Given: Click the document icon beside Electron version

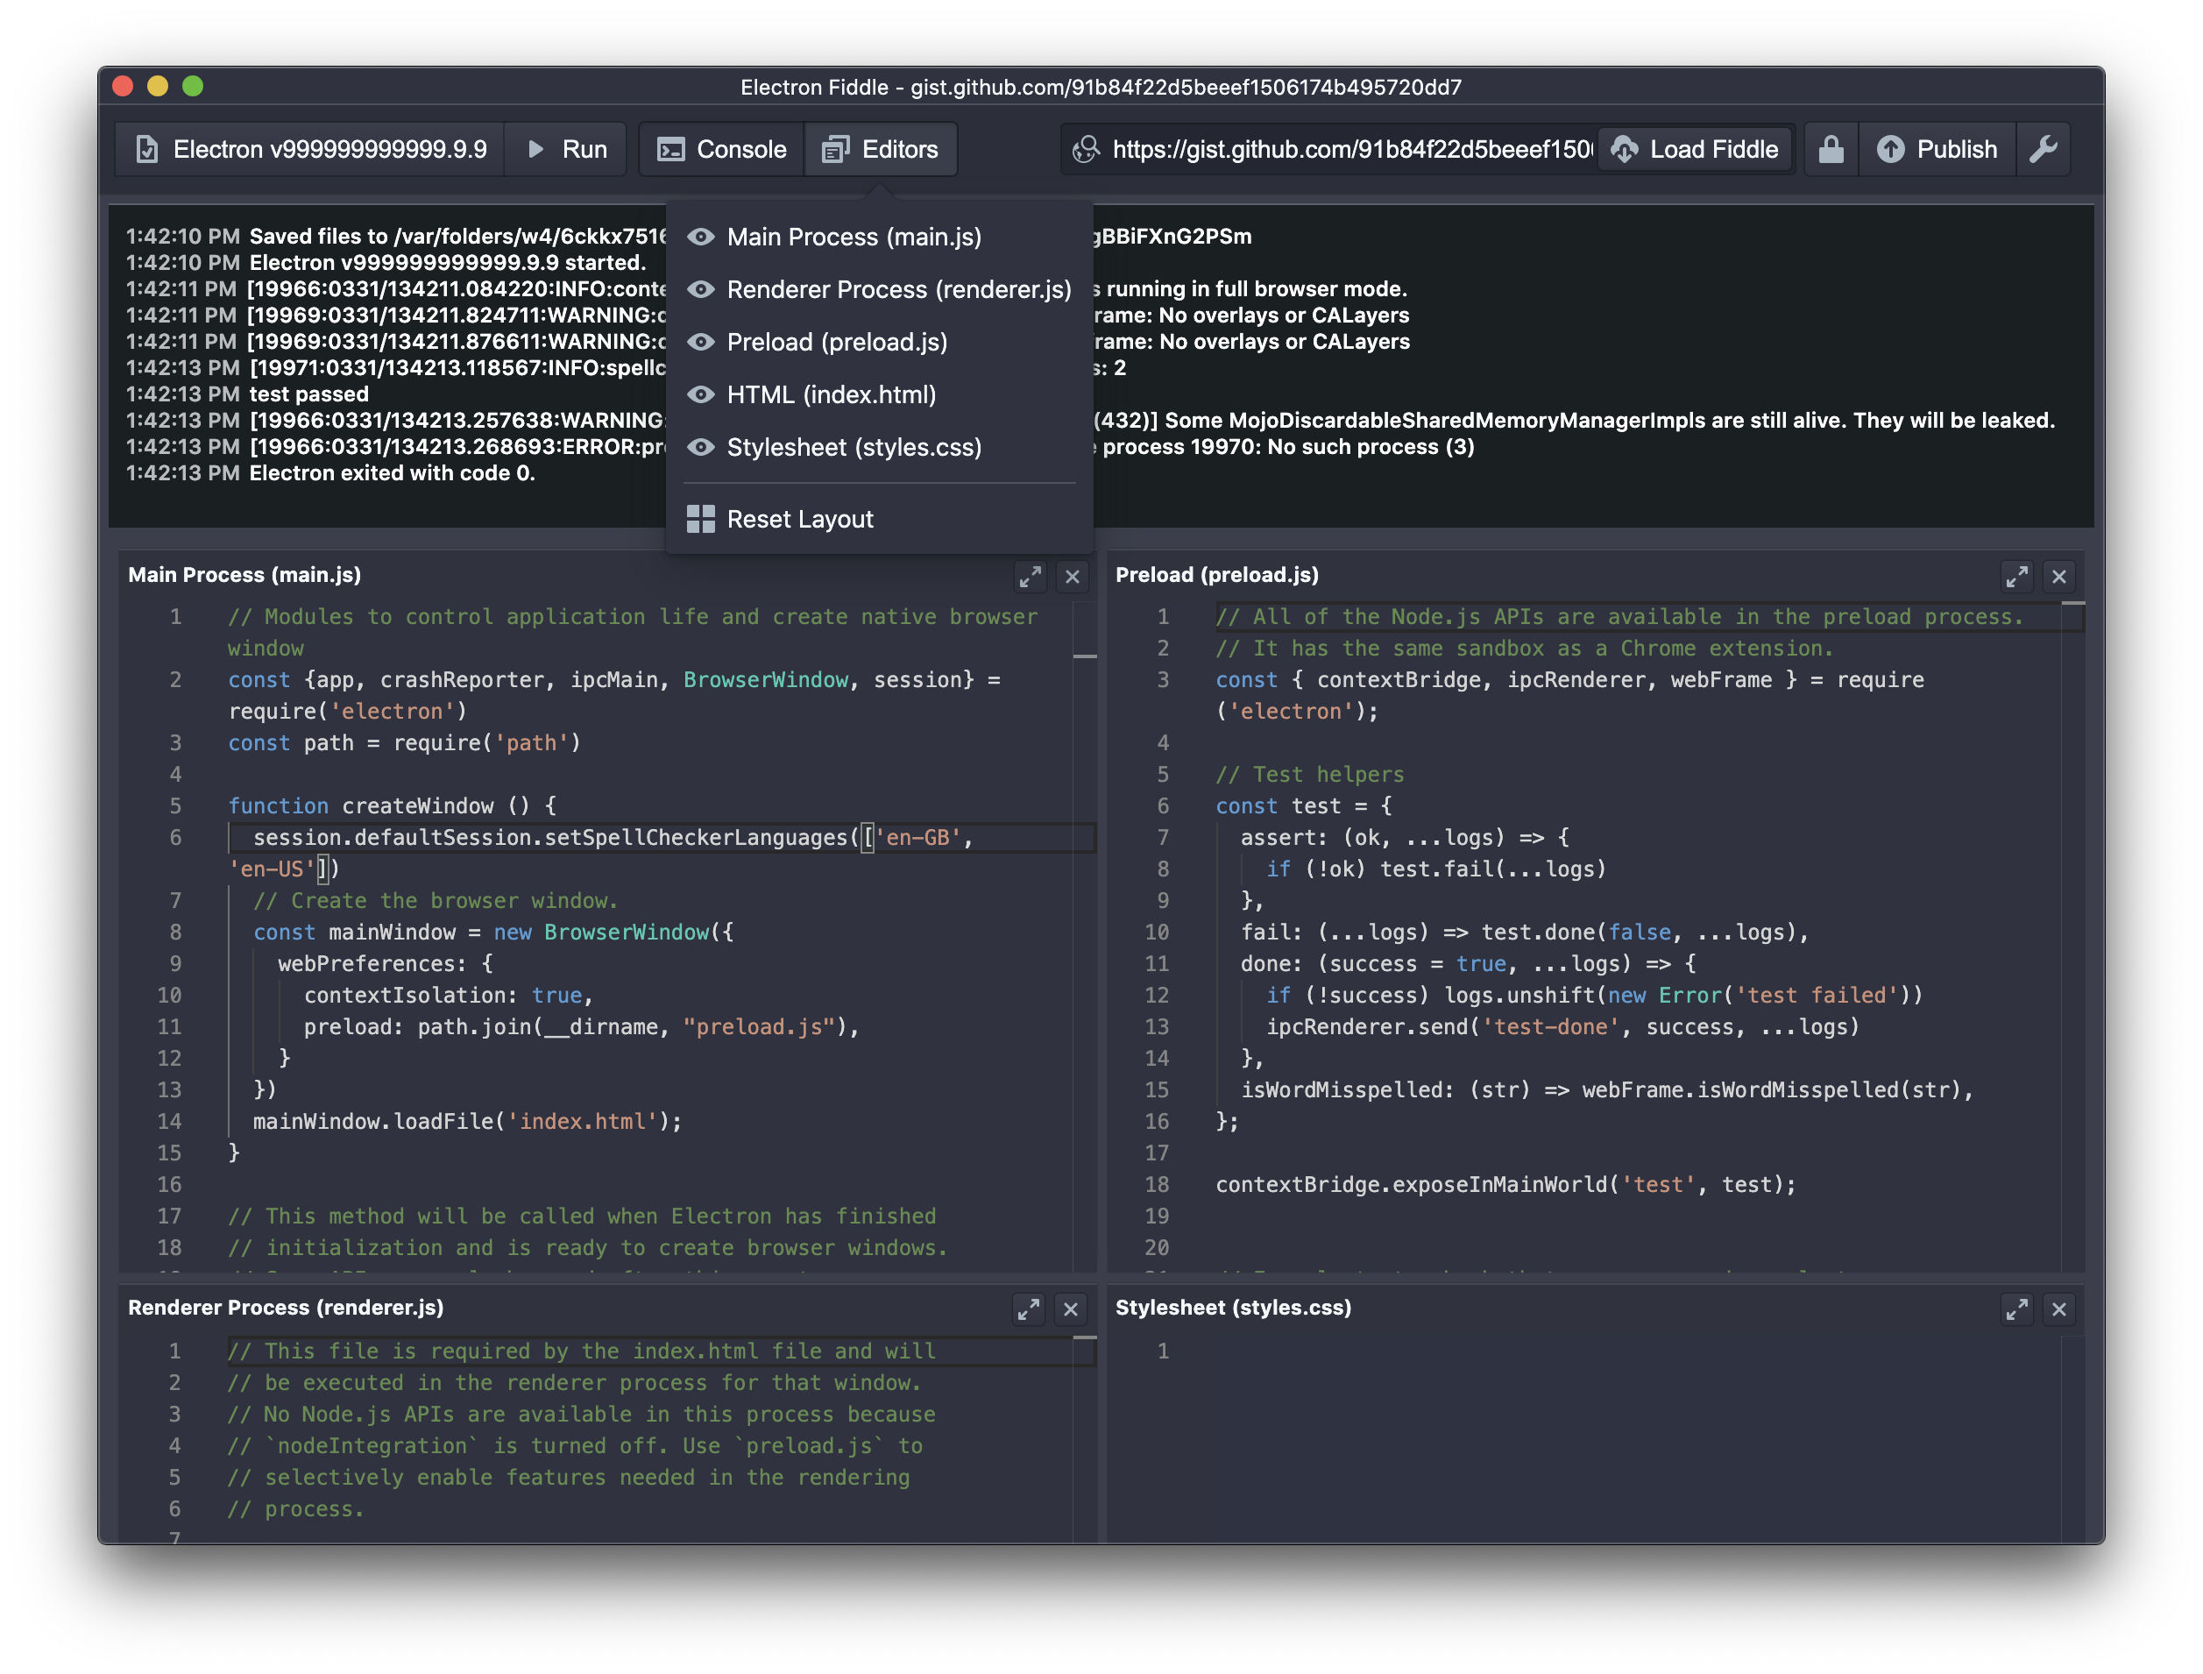Looking at the screenshot, I should [148, 148].
